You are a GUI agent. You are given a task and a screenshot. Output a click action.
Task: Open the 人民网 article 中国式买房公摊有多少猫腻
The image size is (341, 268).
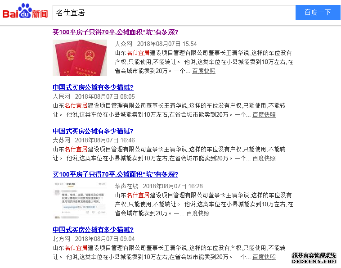pos(93,87)
